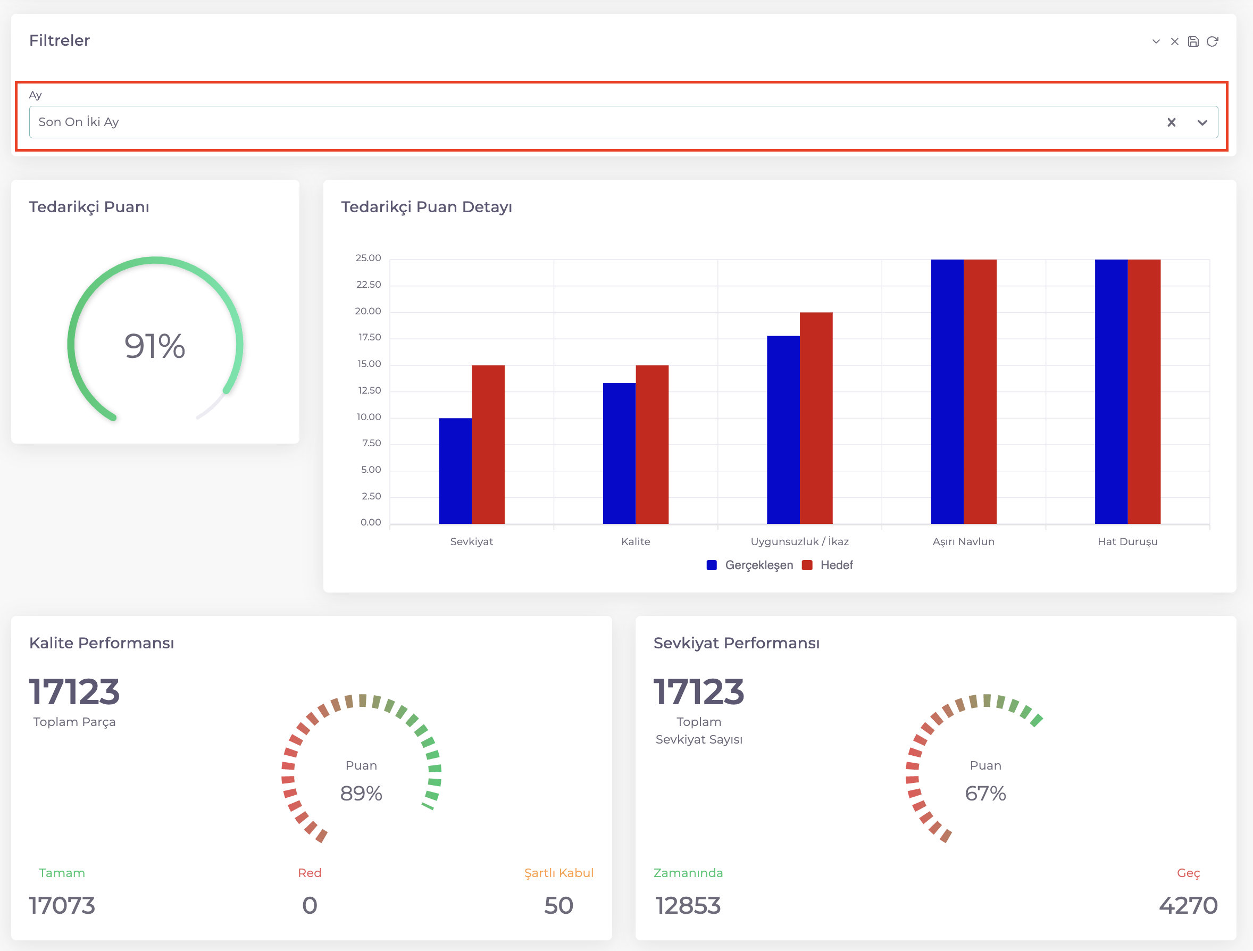Click the X icon in Filtreler header
Image resolution: width=1253 pixels, height=951 pixels.
[1175, 41]
